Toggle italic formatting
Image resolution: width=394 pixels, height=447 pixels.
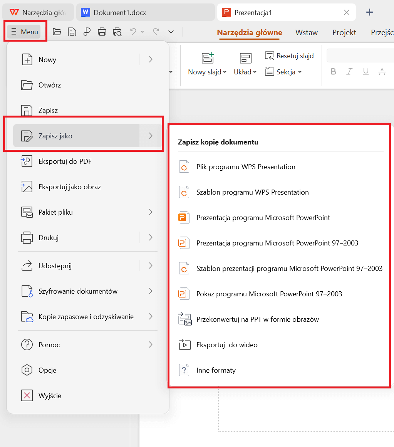coord(349,72)
